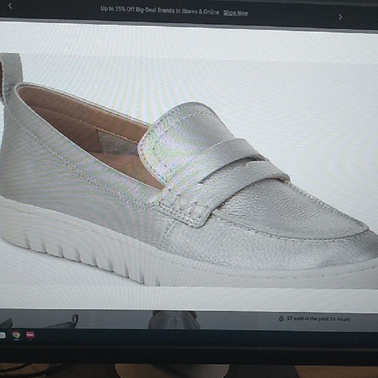Image resolution: width=378 pixels, height=378 pixels.
Task: Open the Shop Now link
Action: 235,12
